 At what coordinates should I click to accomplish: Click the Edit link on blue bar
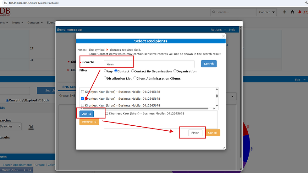tap(297, 80)
